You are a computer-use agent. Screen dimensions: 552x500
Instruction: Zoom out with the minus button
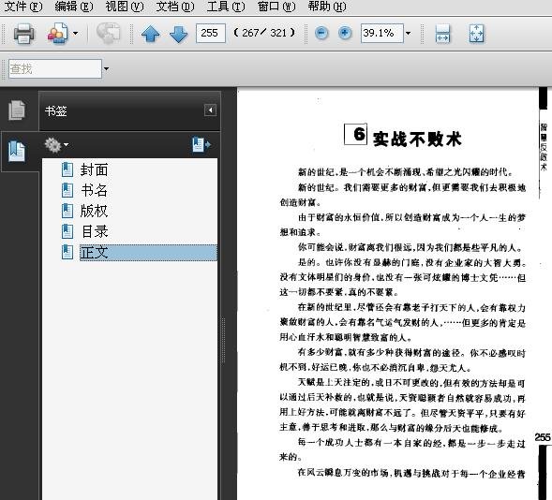coord(321,34)
